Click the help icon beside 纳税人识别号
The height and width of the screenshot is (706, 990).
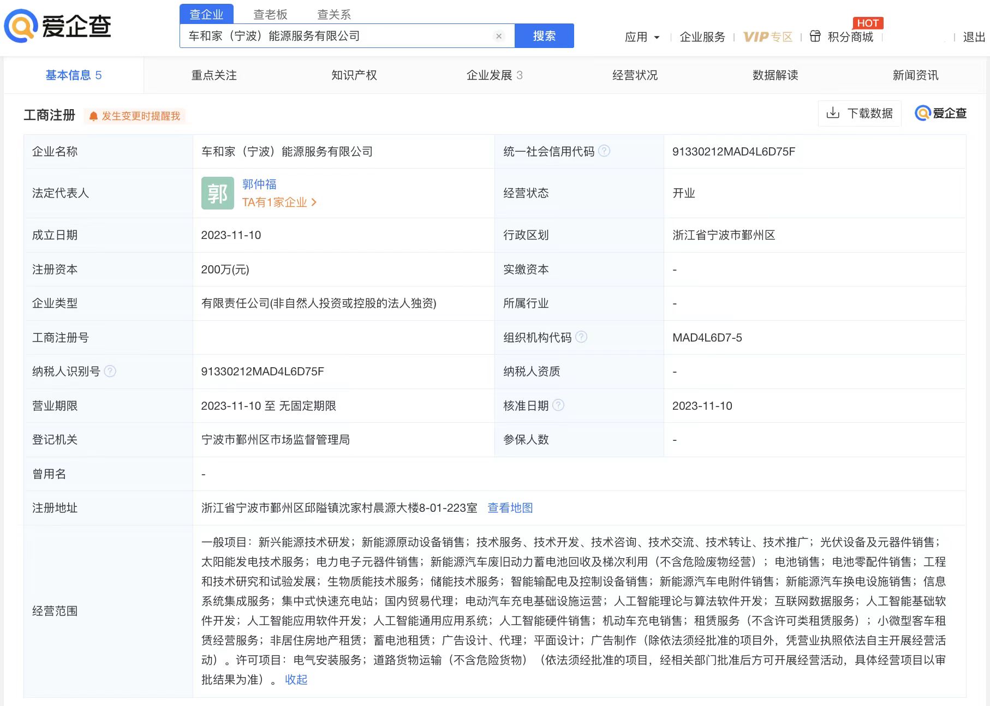pyautogui.click(x=110, y=371)
